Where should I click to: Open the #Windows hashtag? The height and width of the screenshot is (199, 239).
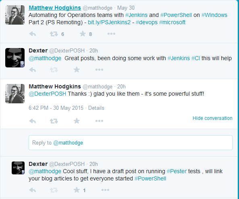214,15
